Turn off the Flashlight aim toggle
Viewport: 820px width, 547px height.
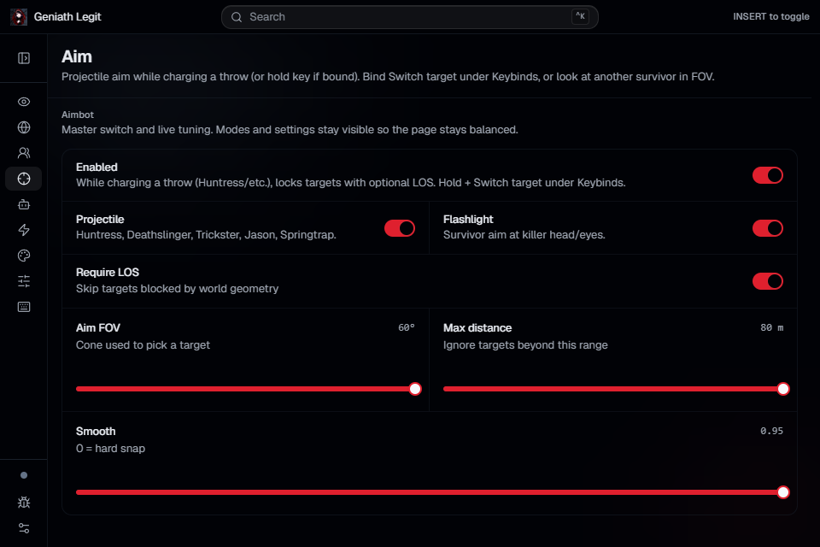tap(767, 228)
